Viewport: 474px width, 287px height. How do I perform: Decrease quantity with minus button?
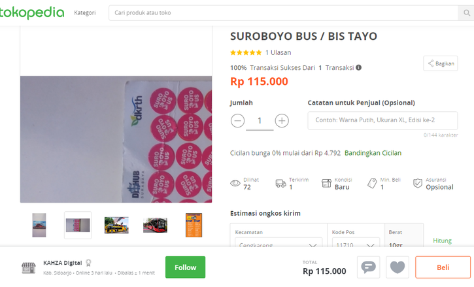[x=238, y=120]
